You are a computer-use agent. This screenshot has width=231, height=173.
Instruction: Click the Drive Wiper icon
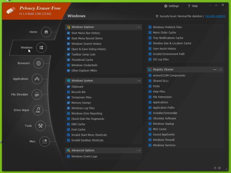[38, 110]
